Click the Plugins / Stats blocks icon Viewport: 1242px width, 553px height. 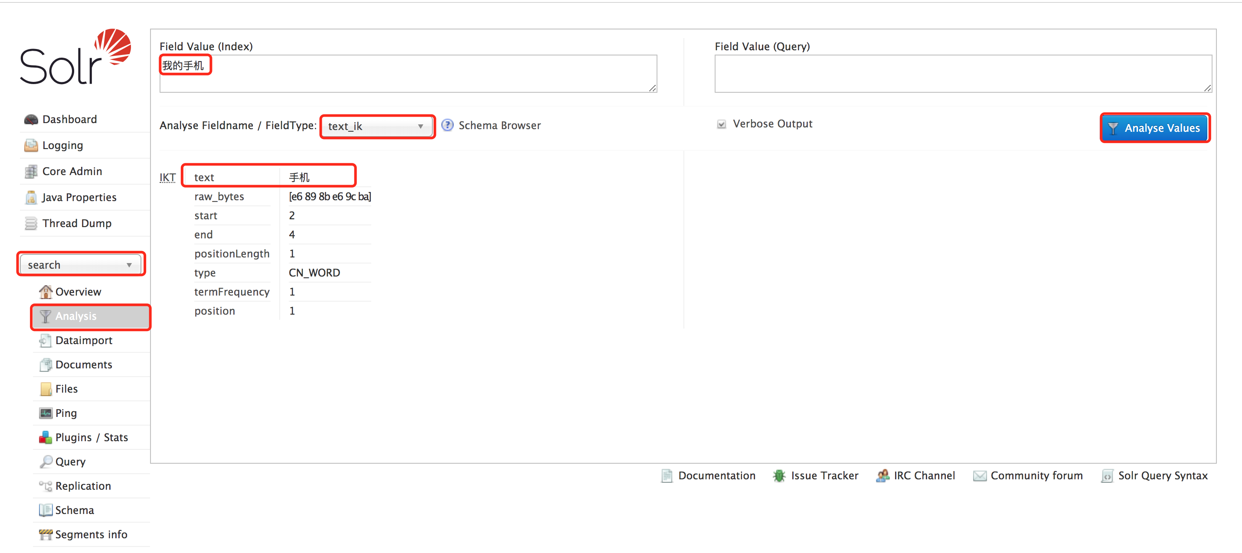(x=46, y=437)
